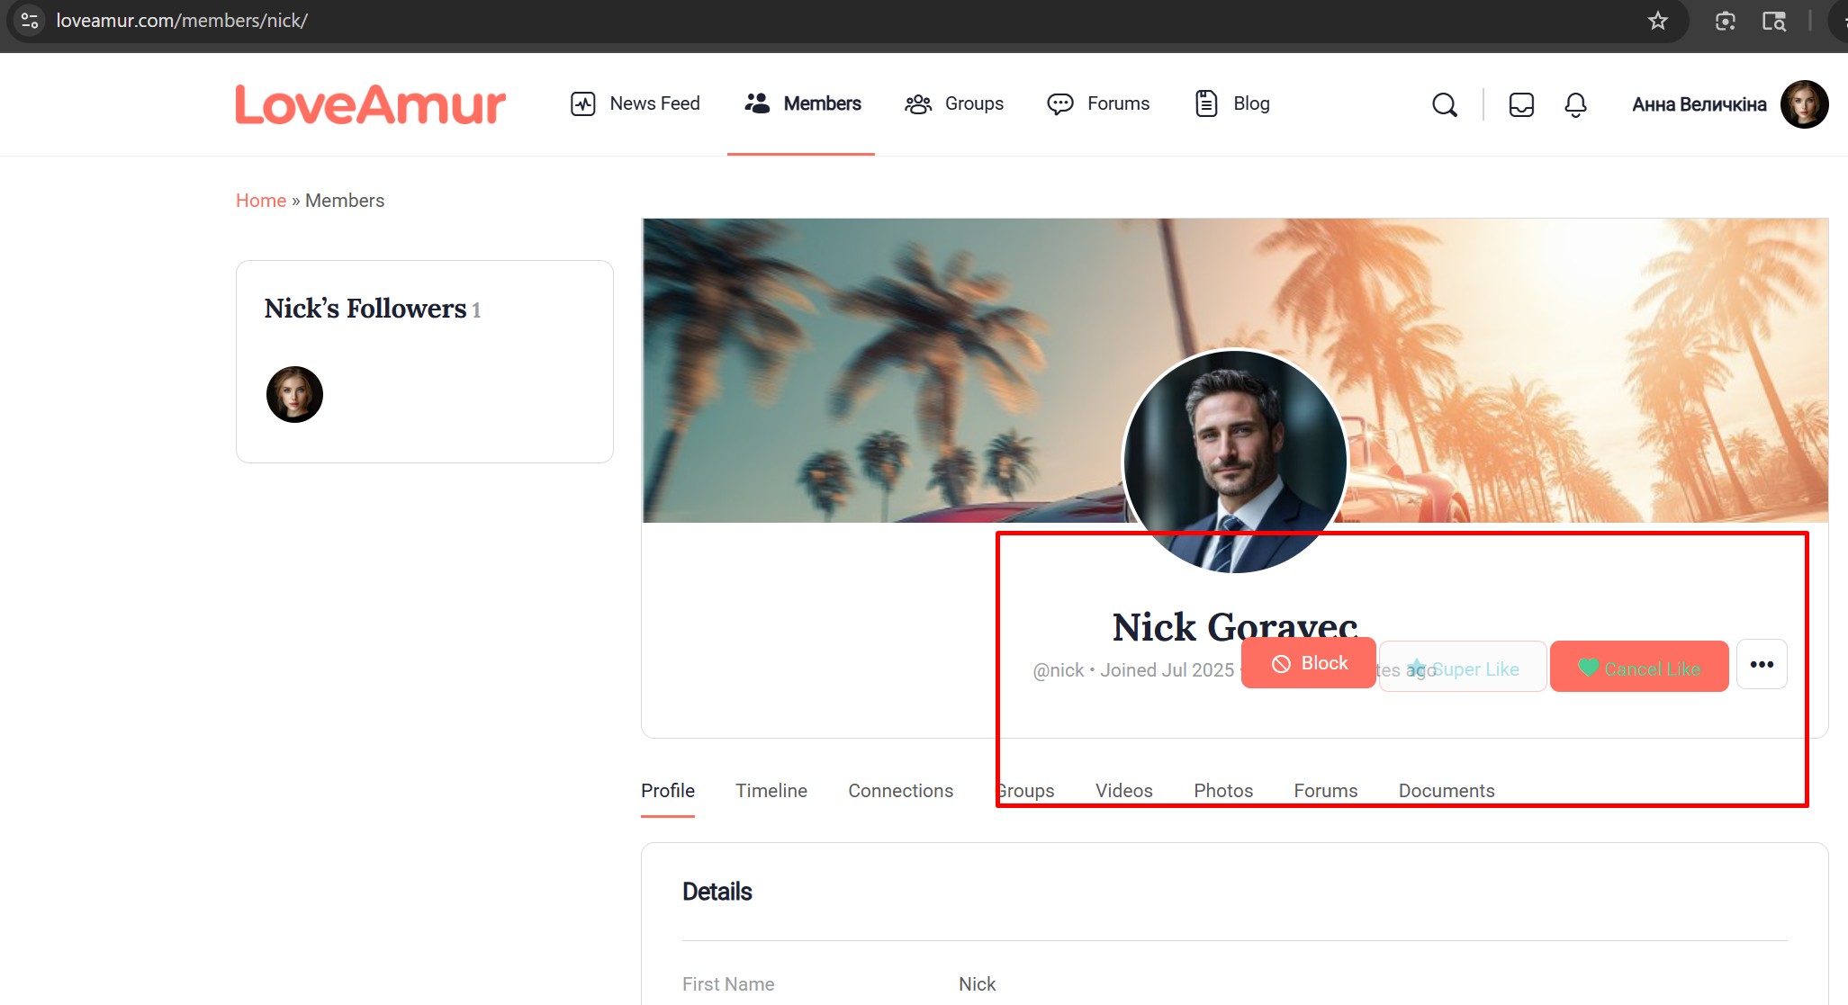Switch to the Videos tab
1848x1005 pixels.
[x=1124, y=791]
